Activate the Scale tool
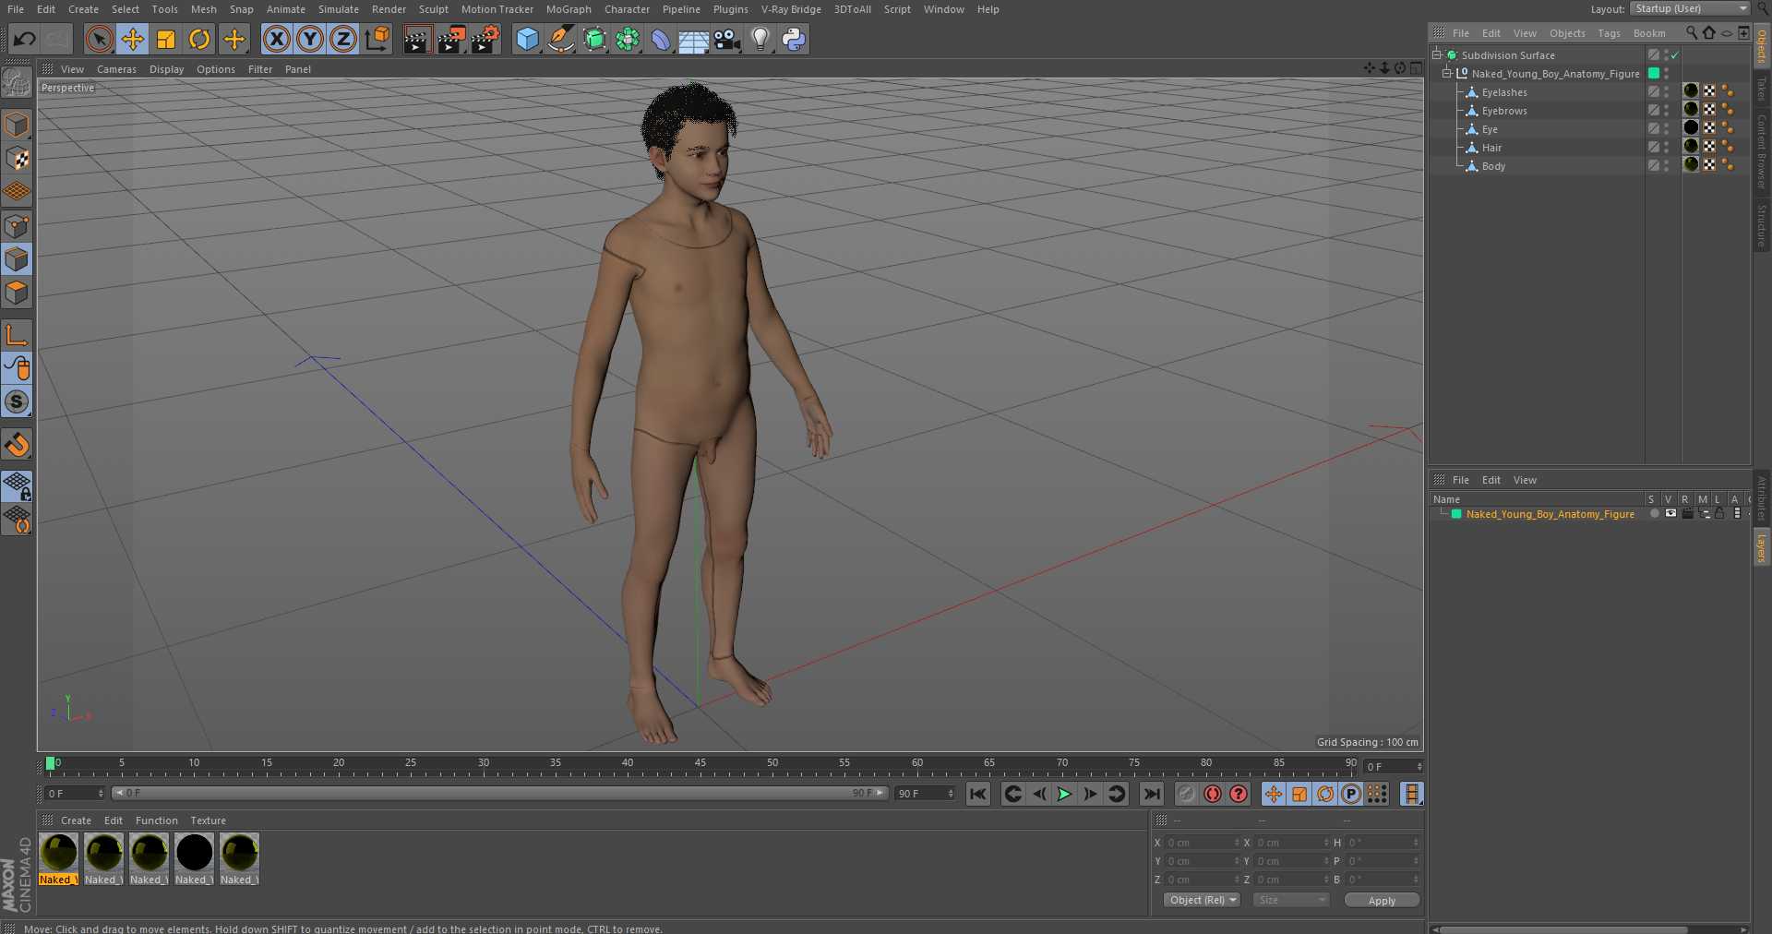 (x=166, y=39)
